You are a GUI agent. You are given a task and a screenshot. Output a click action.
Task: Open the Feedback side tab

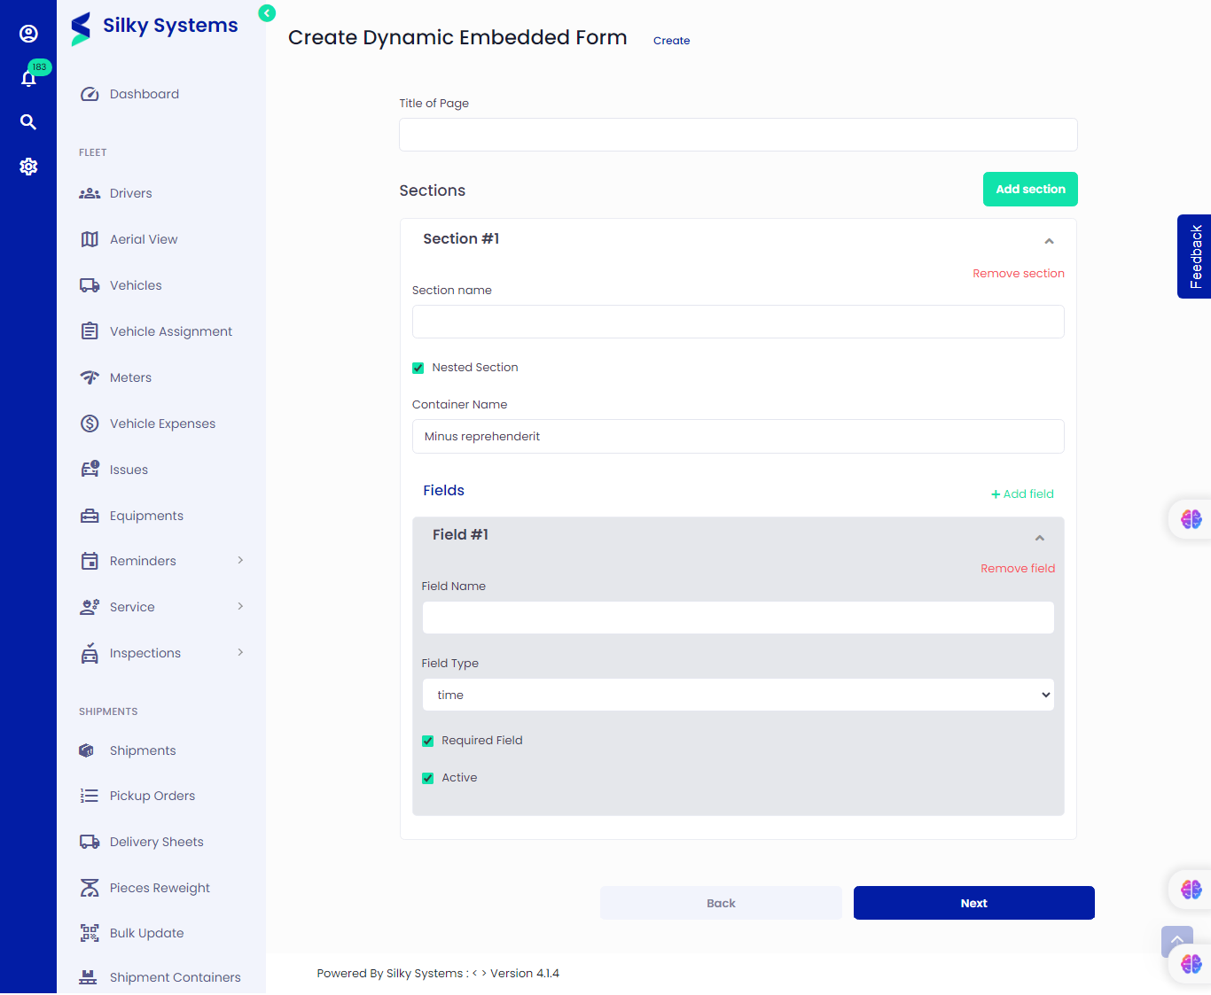point(1194,256)
